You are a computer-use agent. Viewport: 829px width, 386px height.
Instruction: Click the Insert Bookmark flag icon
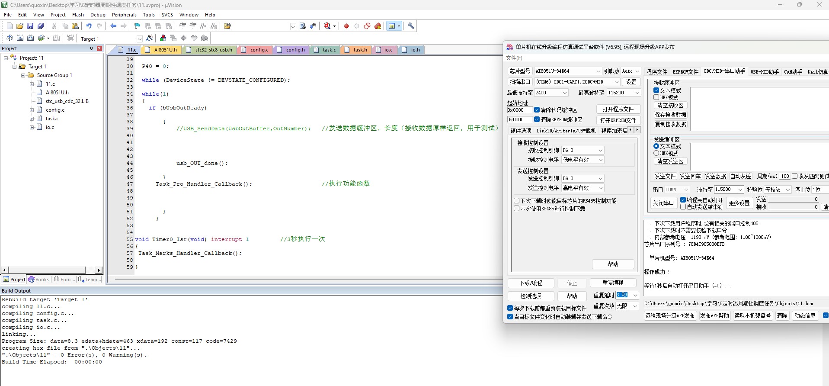(137, 26)
